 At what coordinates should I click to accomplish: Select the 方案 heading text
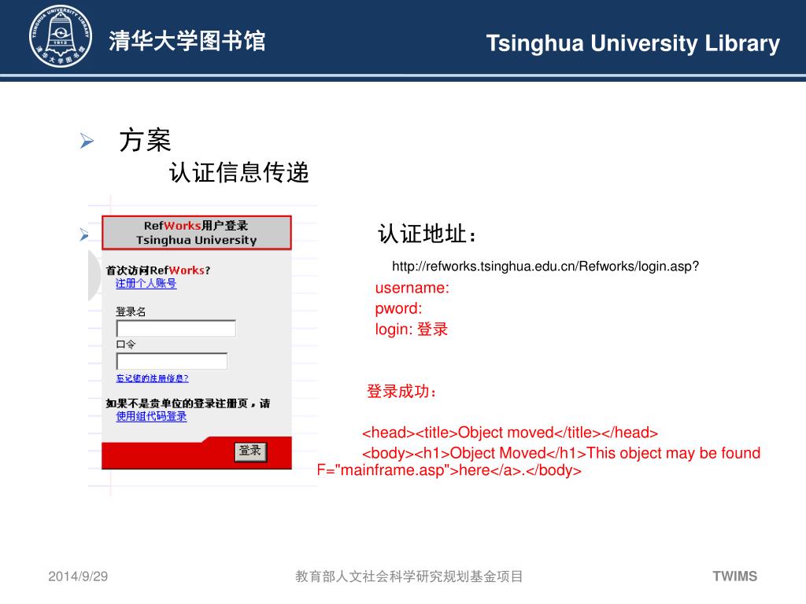[x=145, y=140]
